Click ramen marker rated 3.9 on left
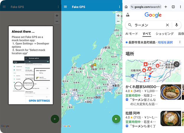Viewport: 184px width, 133px height. point(148,64)
